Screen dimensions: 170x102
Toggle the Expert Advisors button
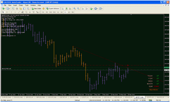(53, 8)
